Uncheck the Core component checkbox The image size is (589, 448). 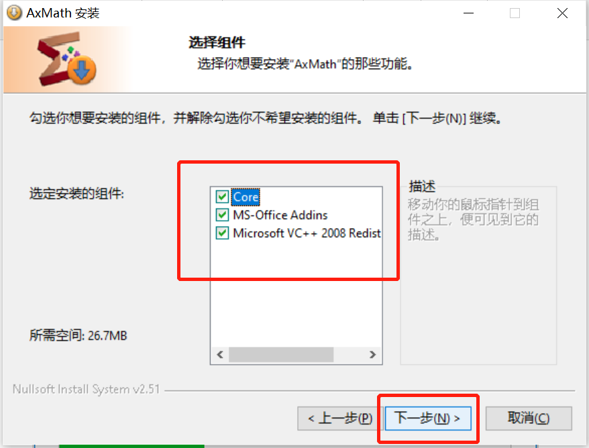[222, 197]
